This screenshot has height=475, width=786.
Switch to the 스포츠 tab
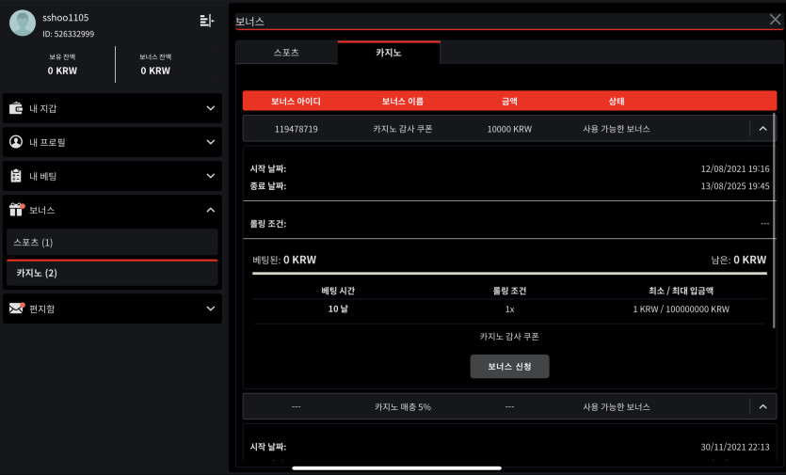coord(287,52)
